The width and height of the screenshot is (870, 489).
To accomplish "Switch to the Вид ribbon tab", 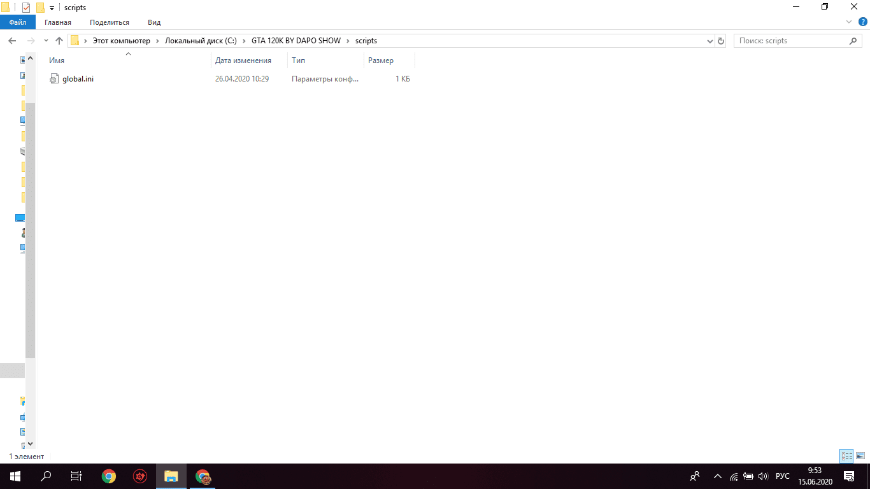I will [x=154, y=22].
